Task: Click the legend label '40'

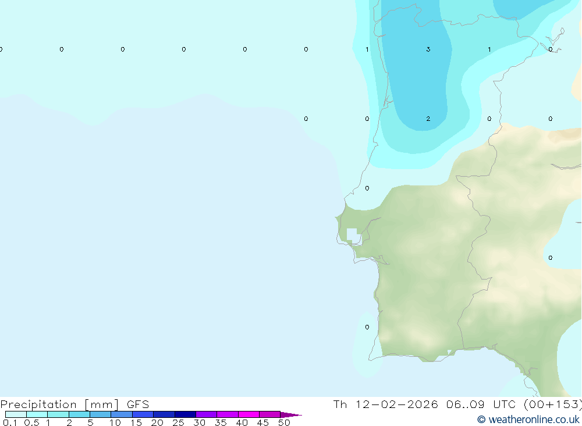Action: [242, 423]
